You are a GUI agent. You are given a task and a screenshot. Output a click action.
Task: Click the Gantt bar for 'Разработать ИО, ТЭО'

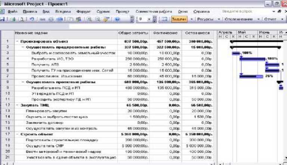tap(253, 59)
